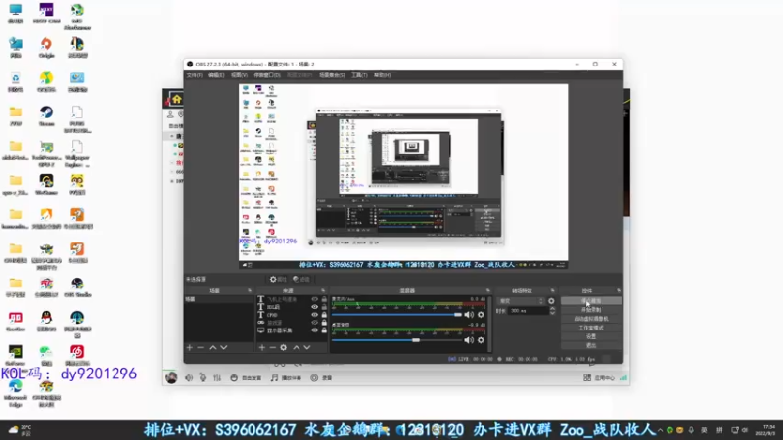Toggle visibility of the second text source

[x=314, y=307]
